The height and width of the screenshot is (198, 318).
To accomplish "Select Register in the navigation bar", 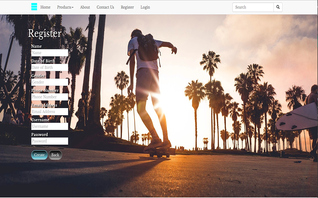I will point(127,7).
